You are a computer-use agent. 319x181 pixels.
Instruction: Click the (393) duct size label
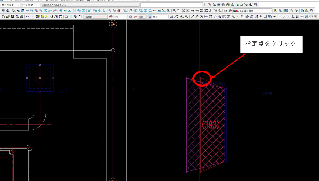click(x=211, y=125)
